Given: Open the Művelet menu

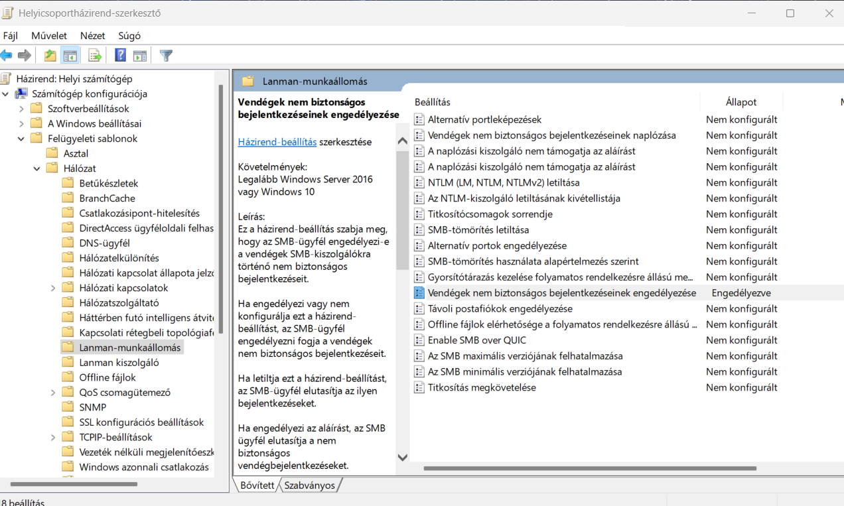Looking at the screenshot, I should (x=49, y=36).
